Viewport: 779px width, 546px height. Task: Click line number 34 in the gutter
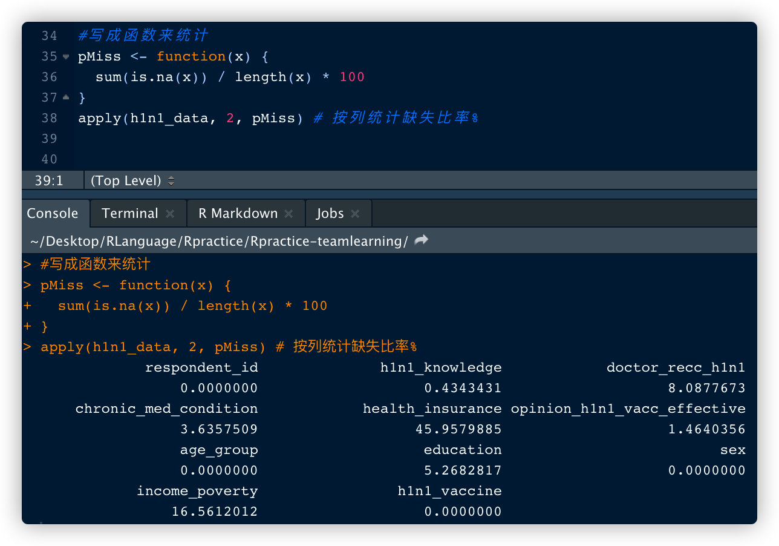(x=49, y=36)
